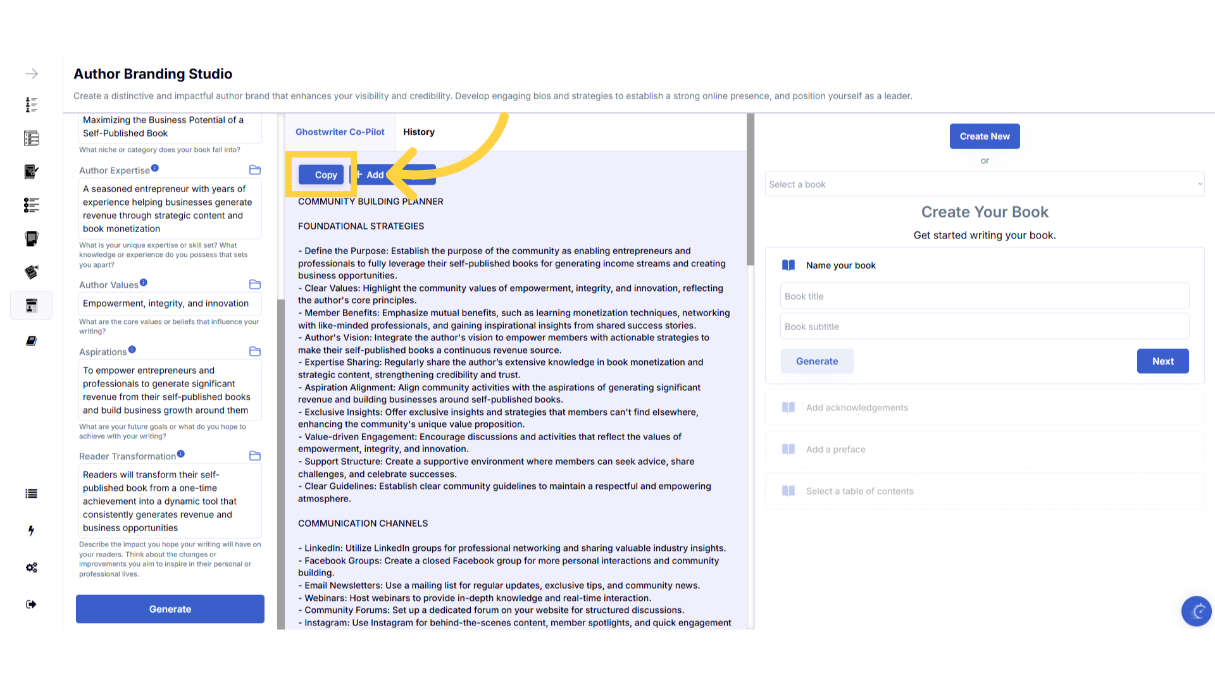Click the info icon beside Author Values
Screen dimensions: 1215x683
pos(144,283)
